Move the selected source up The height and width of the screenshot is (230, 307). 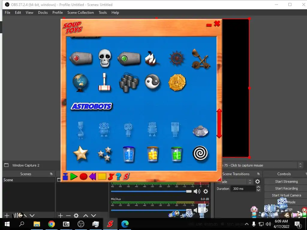[x=85, y=216]
